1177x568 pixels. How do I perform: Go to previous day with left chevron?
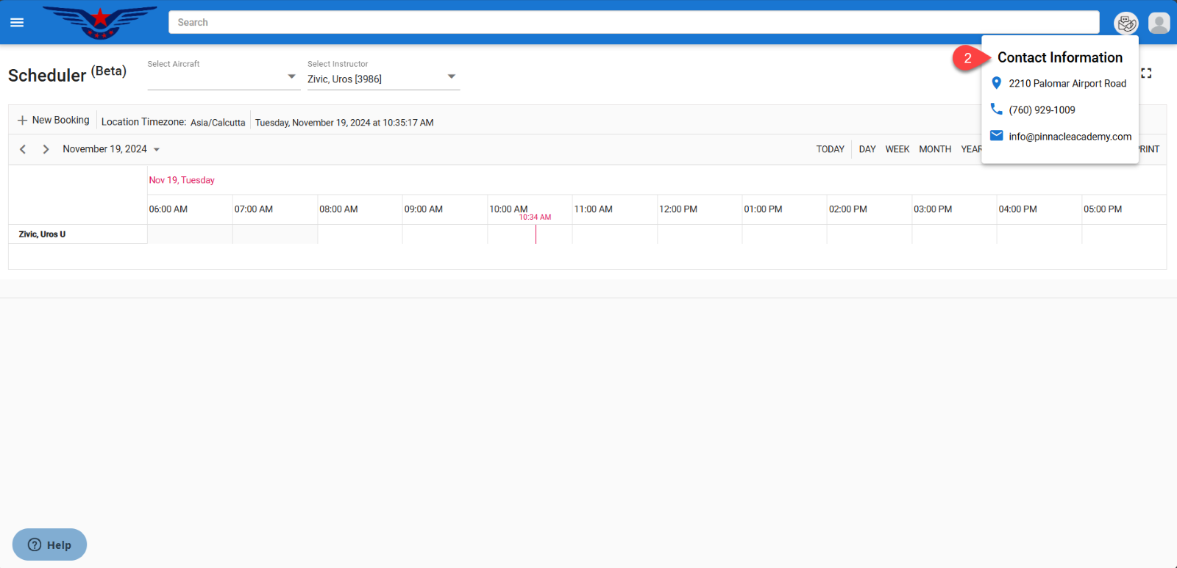23,149
